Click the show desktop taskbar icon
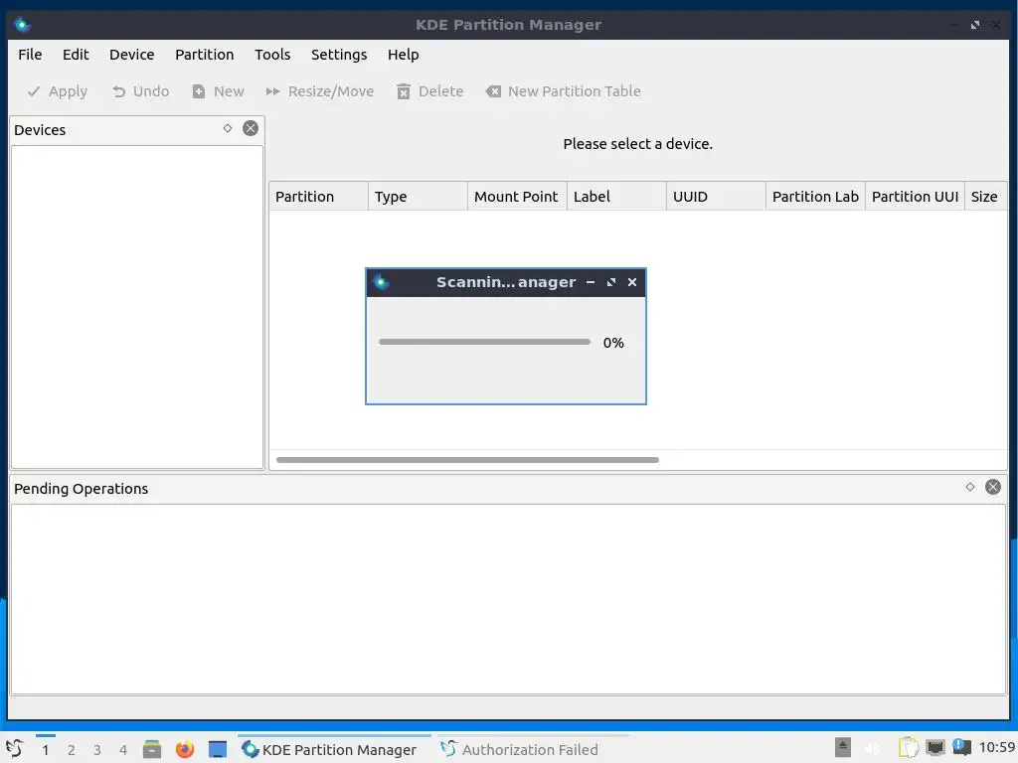Image resolution: width=1018 pixels, height=763 pixels. pyautogui.click(x=218, y=749)
